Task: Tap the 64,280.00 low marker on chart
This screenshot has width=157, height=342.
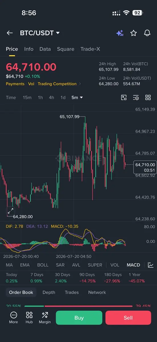Action: coord(23,217)
